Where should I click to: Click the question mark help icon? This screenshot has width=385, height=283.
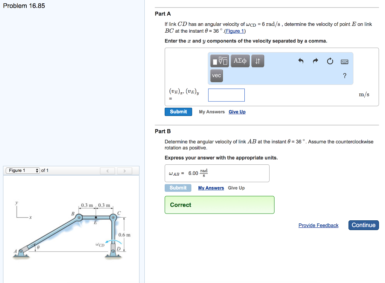pos(344,75)
